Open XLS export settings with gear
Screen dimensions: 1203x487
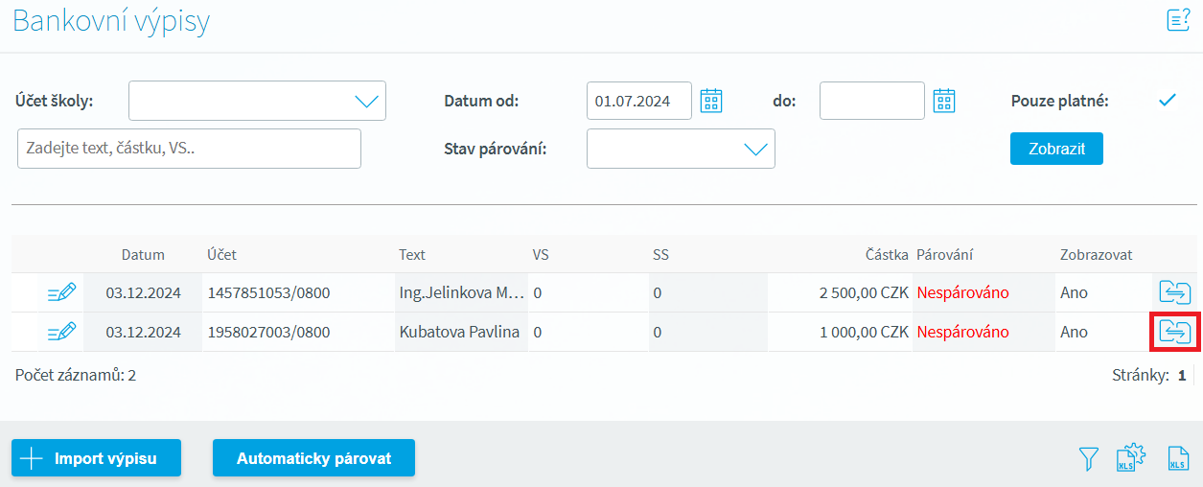(1131, 459)
